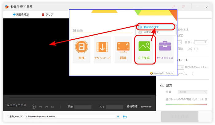
Task: Choose 動画をGIFに変更 menu entry
Action: [155, 27]
